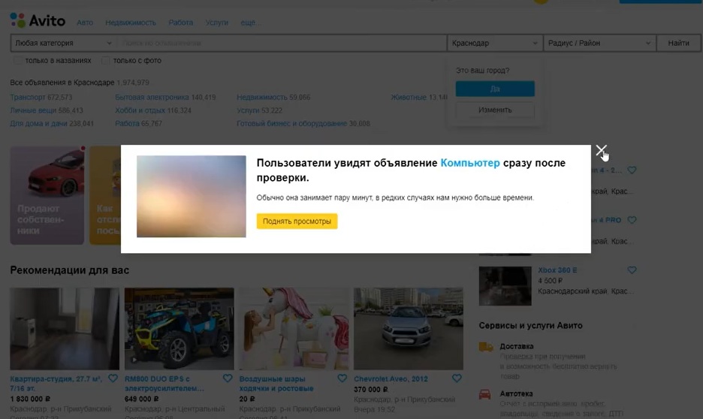
Task: Click the search text input field
Action: (x=282, y=43)
